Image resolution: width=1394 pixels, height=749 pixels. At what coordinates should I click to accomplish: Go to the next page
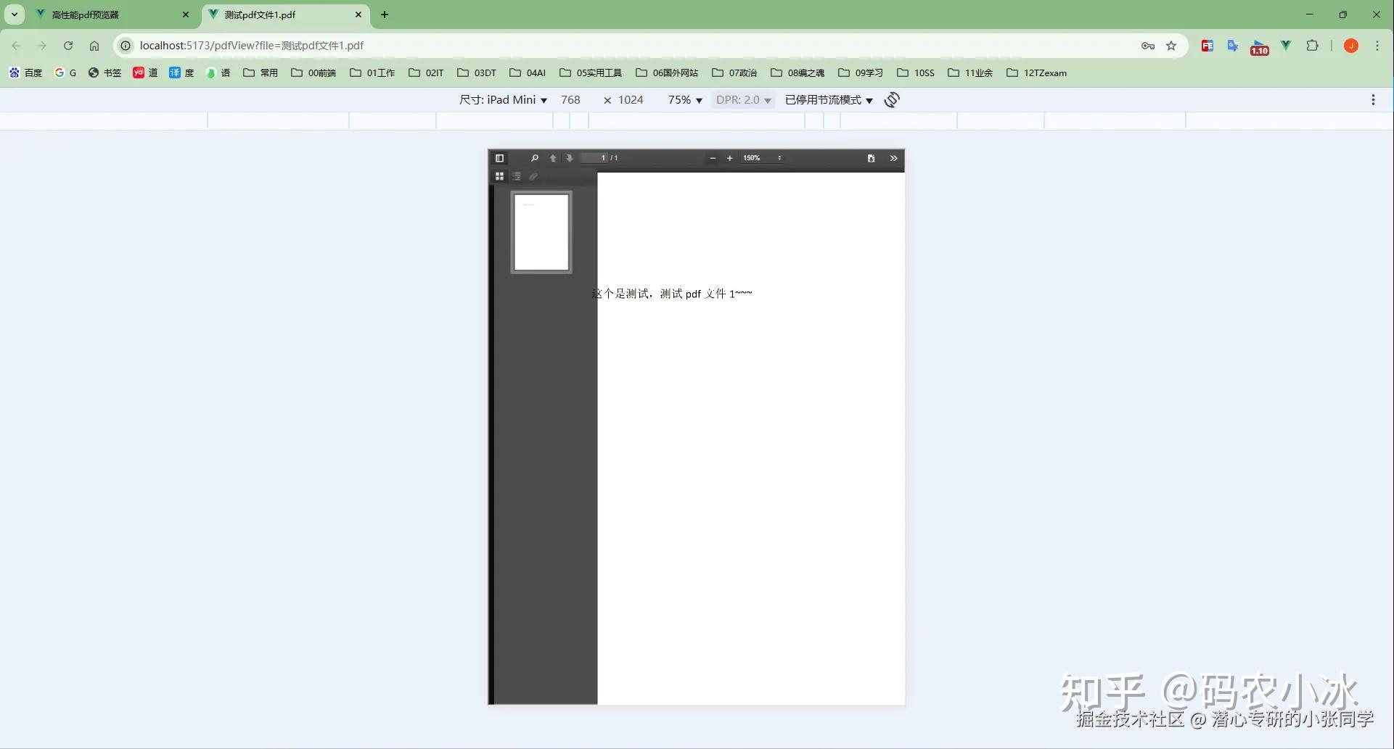[x=570, y=158]
